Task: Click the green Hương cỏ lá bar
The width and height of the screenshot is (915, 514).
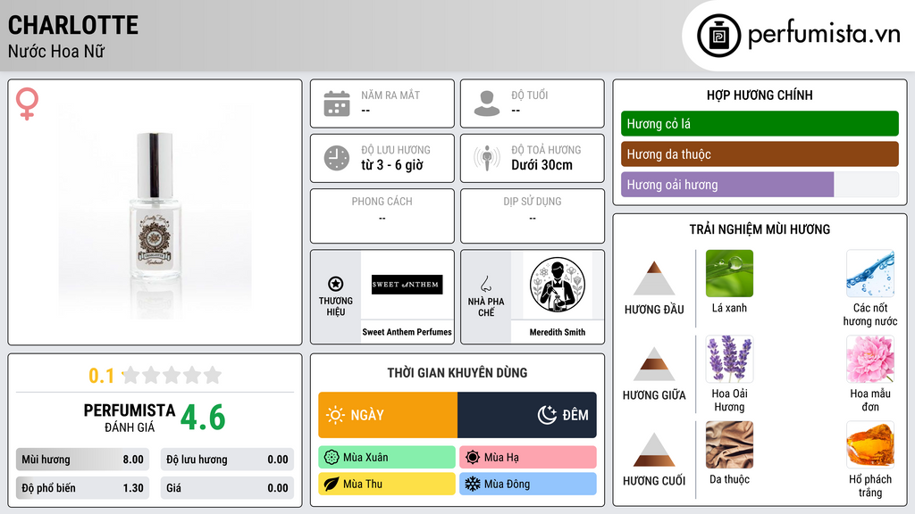Action: 760,123
